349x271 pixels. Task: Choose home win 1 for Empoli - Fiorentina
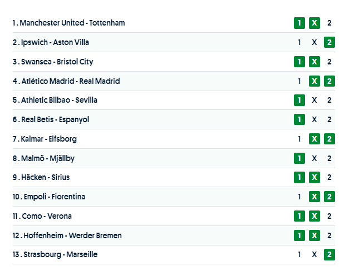pyautogui.click(x=299, y=197)
